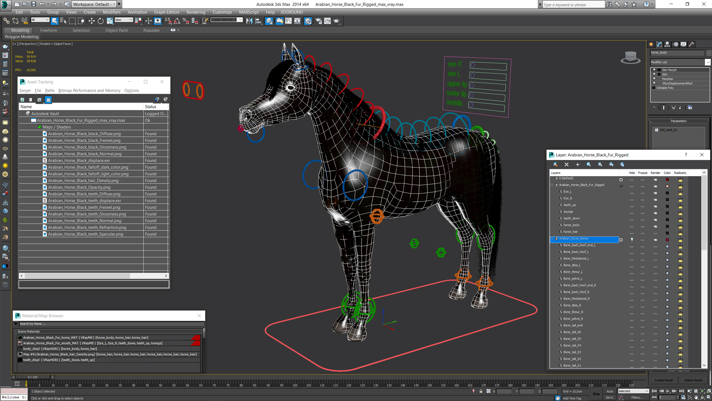Switch to the Freeform ribbon tab
The height and width of the screenshot is (401, 712).
tap(49, 30)
